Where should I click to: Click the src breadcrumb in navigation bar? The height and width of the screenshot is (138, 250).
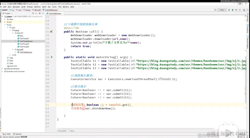pyautogui.click(x=12, y=10)
